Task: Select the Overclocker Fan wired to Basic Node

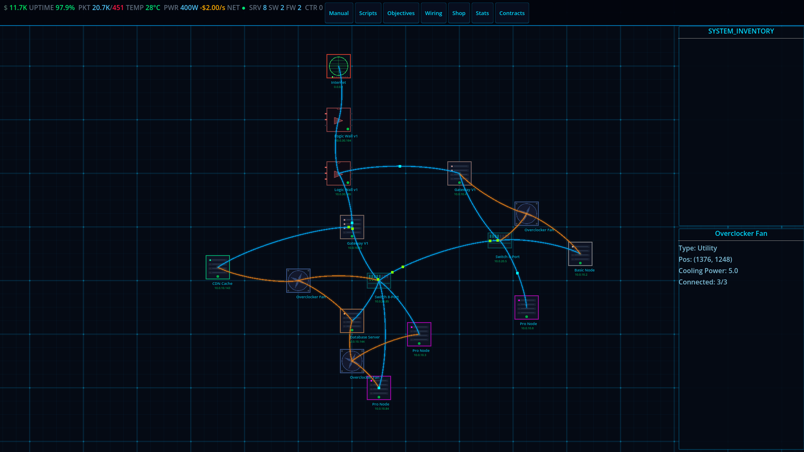Action: 527,214
